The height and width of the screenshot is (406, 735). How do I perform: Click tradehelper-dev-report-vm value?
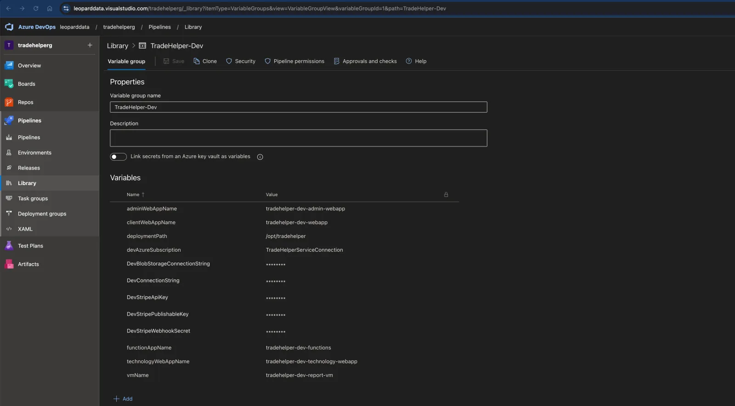[x=299, y=375]
